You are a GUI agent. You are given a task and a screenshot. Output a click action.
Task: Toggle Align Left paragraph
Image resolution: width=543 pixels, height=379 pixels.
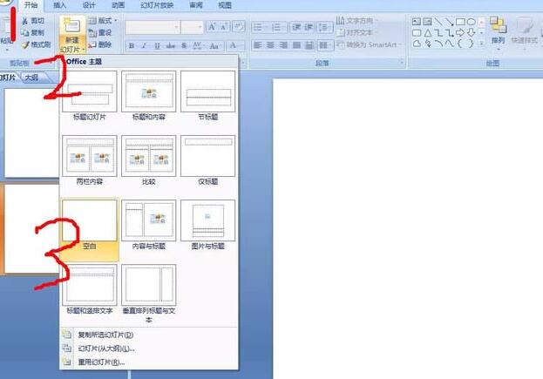coord(257,45)
